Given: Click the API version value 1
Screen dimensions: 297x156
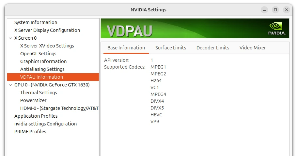Looking at the screenshot, I should (152, 60).
